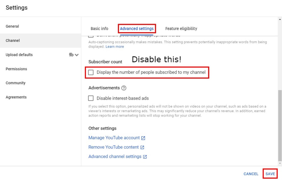Open General settings in sidebar

pyautogui.click(x=40, y=26)
